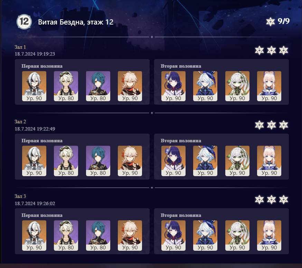The width and height of the screenshot is (302, 268).
Task: Select Arlecchino portrait in Зал 1 first half
Action: pos(34,86)
